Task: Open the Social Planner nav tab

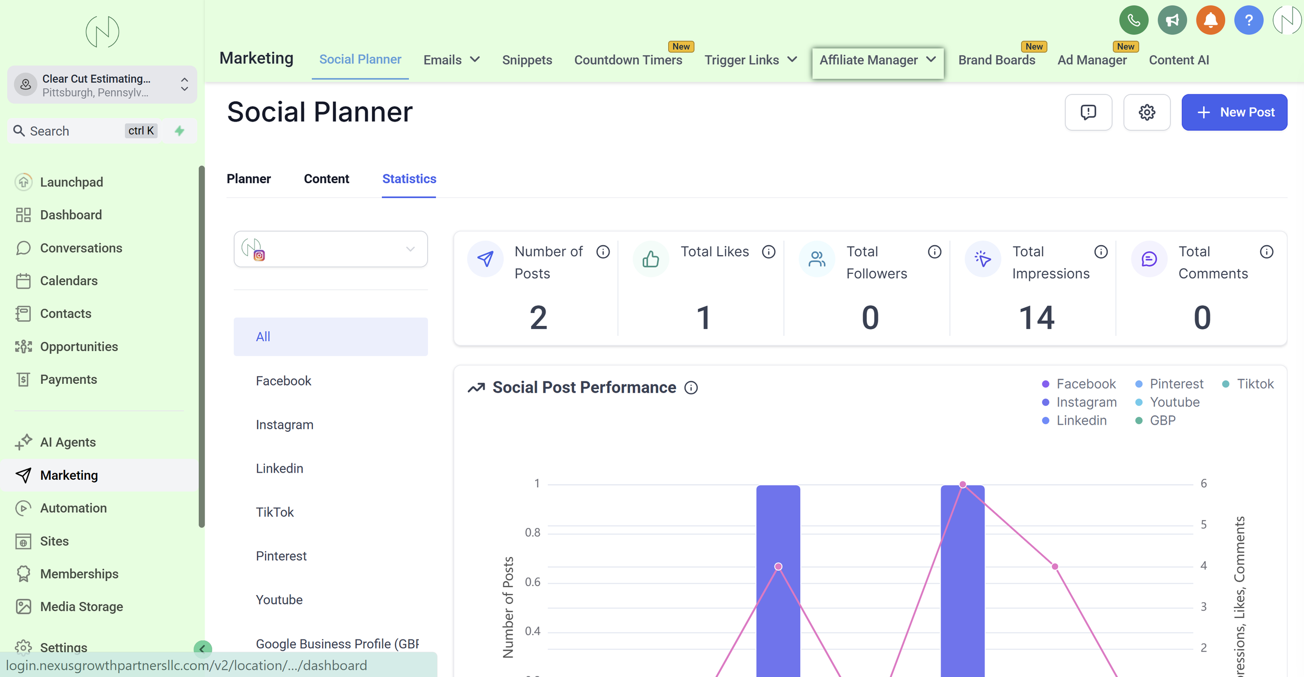Action: click(x=360, y=59)
